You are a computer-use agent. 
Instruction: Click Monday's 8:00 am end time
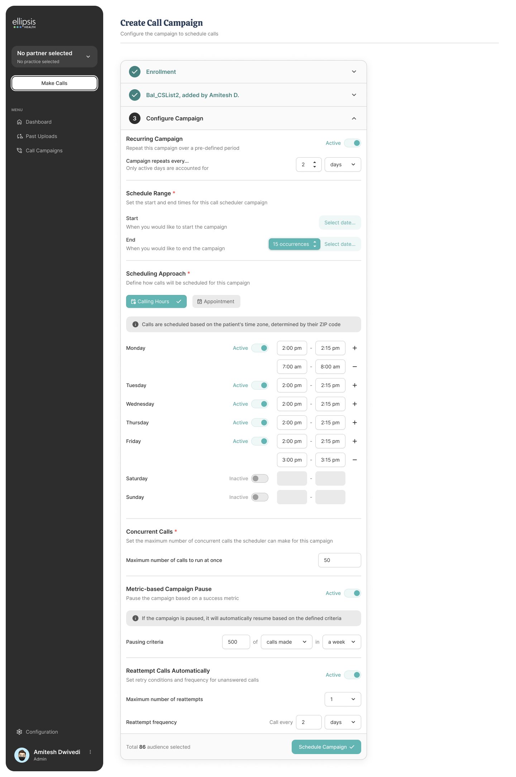tap(330, 367)
